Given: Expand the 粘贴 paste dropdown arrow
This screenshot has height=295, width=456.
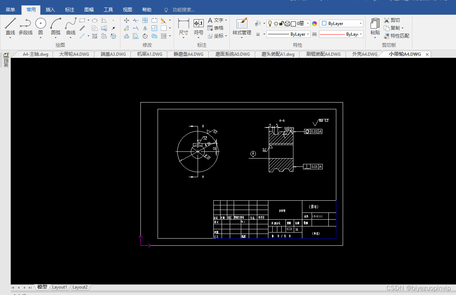Looking at the screenshot, I should point(375,37).
